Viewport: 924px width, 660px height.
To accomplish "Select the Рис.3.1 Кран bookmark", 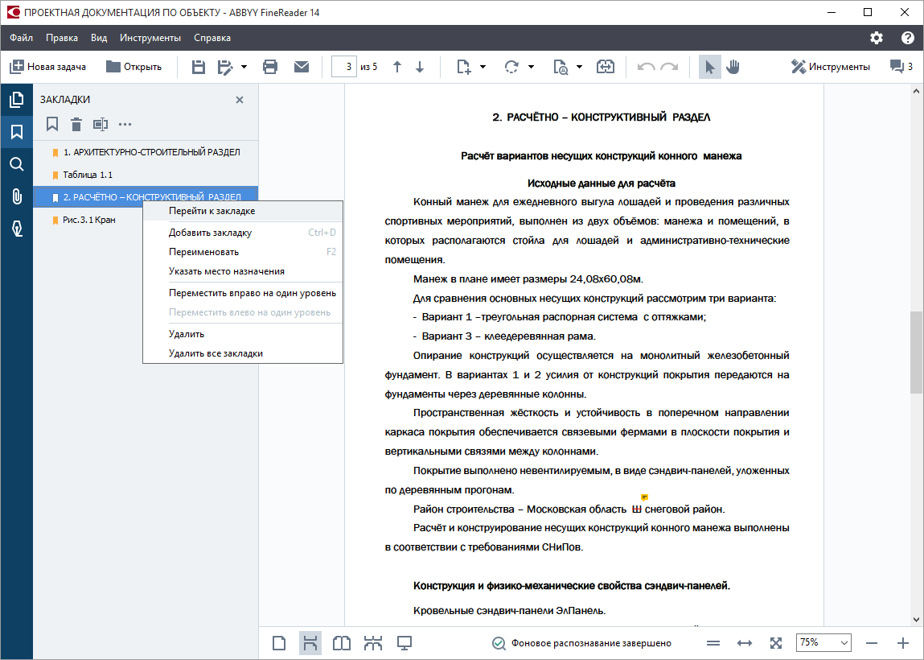I will coord(88,220).
